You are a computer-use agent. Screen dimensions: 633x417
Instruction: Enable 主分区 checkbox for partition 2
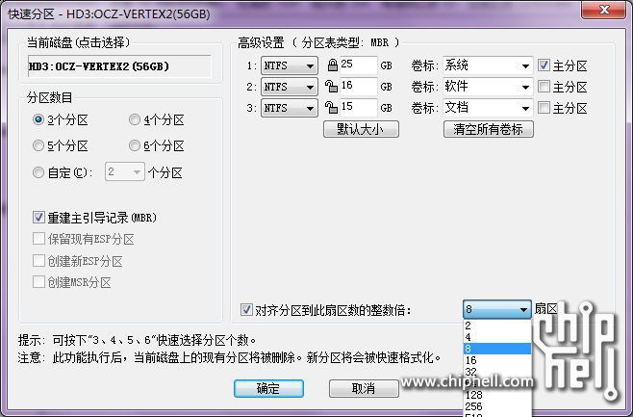pos(544,86)
